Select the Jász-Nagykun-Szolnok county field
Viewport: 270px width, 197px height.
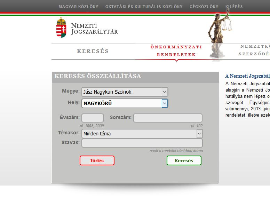[125, 92]
